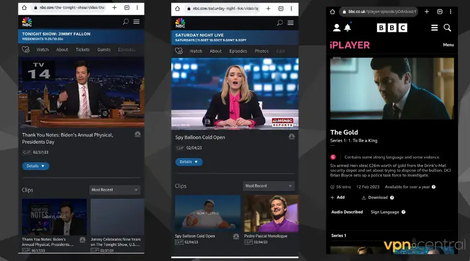
Task: Add The Gold to watchlist
Action: [x=337, y=197]
